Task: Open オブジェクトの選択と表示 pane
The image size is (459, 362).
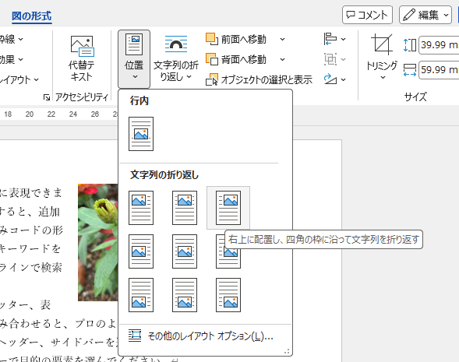Action: (x=259, y=79)
